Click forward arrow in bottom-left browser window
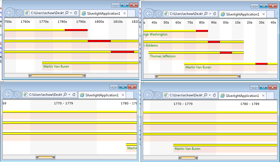280x162 pixels. click(x=18, y=94)
